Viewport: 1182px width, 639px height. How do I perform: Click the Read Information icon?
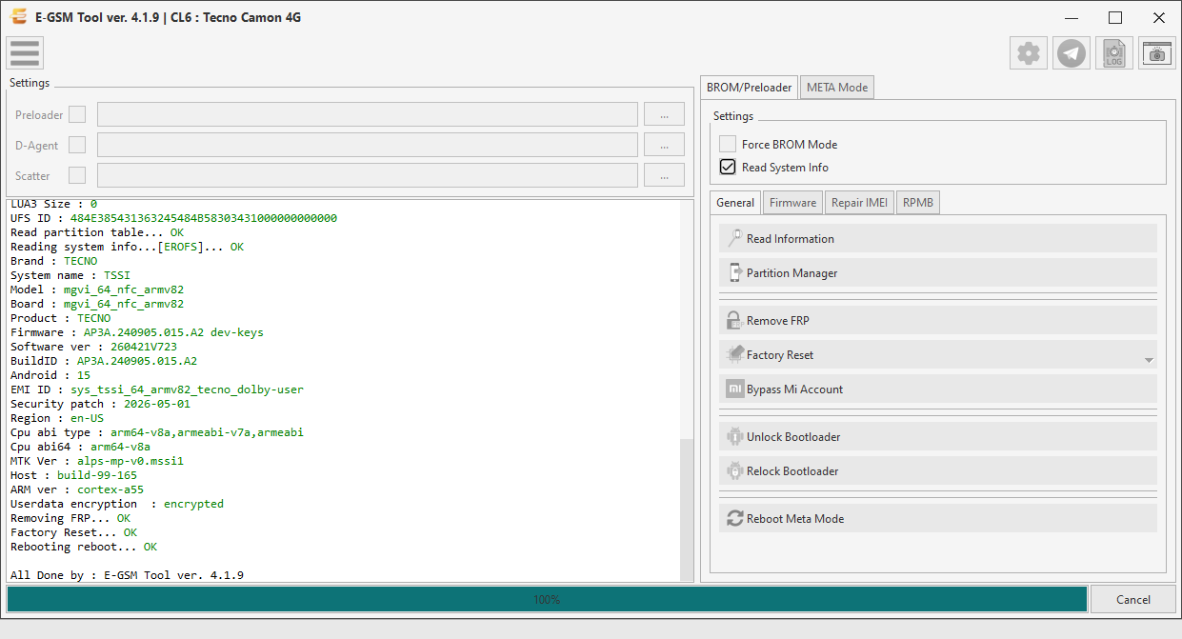(735, 238)
